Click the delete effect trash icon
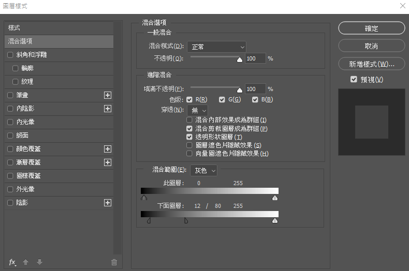 pos(114,262)
